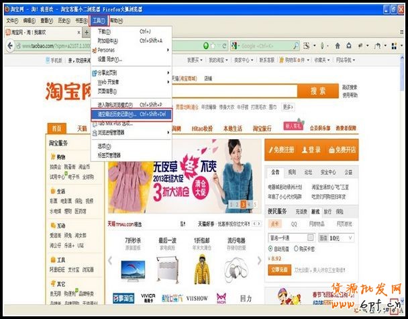Screen dimensions: 408x319
Task: Click the 工具 category icon in sidebar
Action: click(52, 259)
